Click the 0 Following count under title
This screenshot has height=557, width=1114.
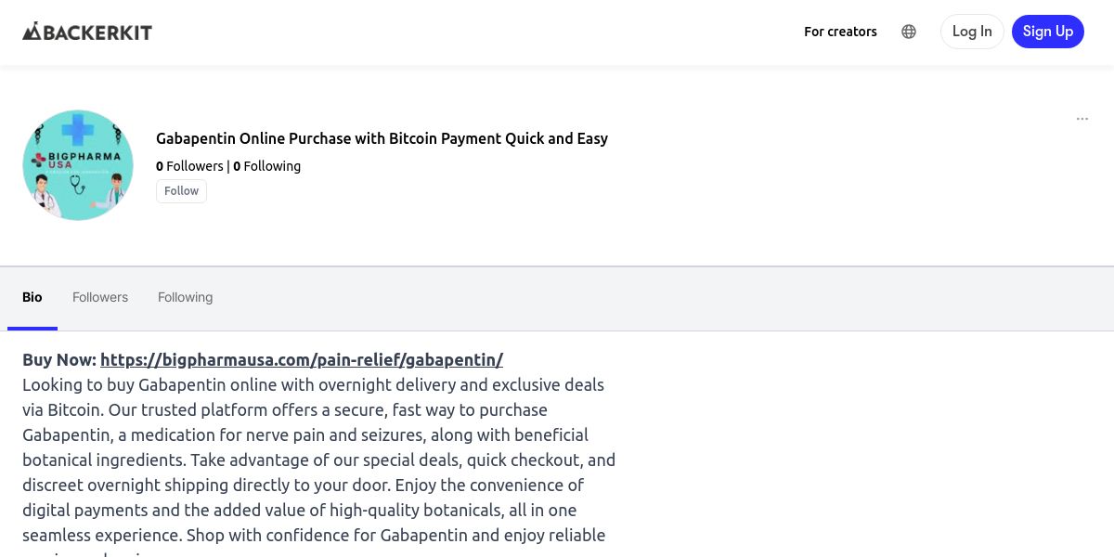click(267, 166)
